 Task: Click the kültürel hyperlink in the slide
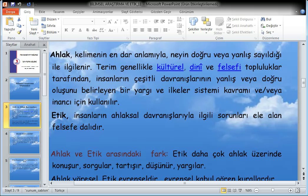click(170, 67)
